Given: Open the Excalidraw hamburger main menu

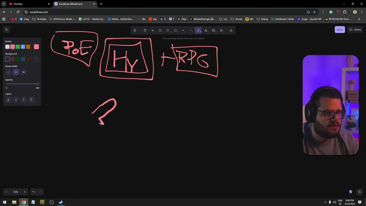Looking at the screenshot, I should coord(6,29).
